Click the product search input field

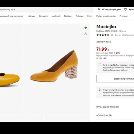point(47,10)
